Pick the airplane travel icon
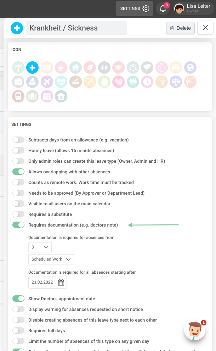This screenshot has height=351, width=216. pos(47,82)
